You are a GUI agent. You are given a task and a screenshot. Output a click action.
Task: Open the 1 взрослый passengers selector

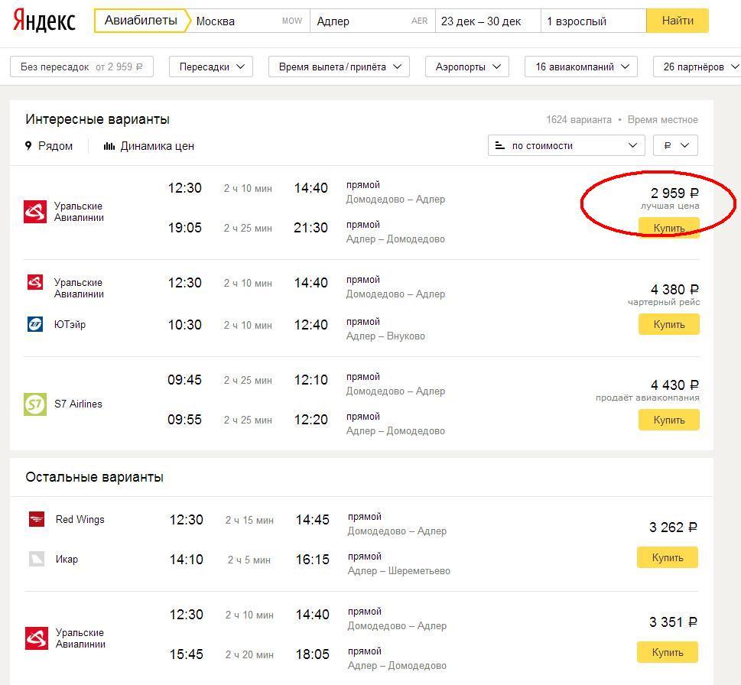(x=593, y=21)
